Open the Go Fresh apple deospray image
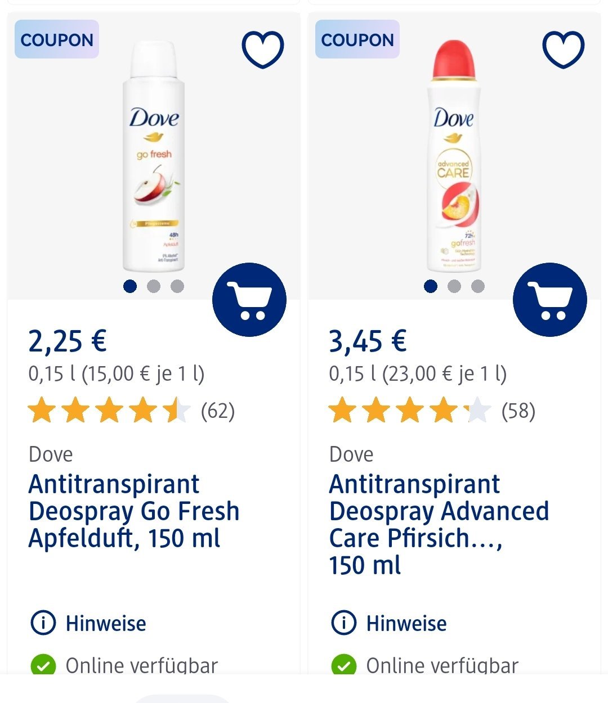The width and height of the screenshot is (608, 703). click(154, 157)
